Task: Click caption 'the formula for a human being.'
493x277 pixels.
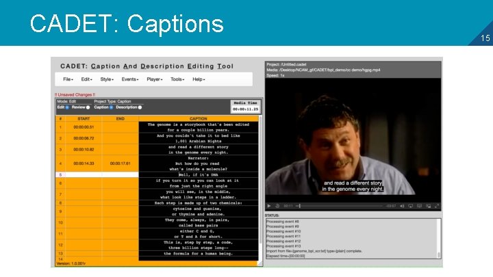Action: (199, 254)
